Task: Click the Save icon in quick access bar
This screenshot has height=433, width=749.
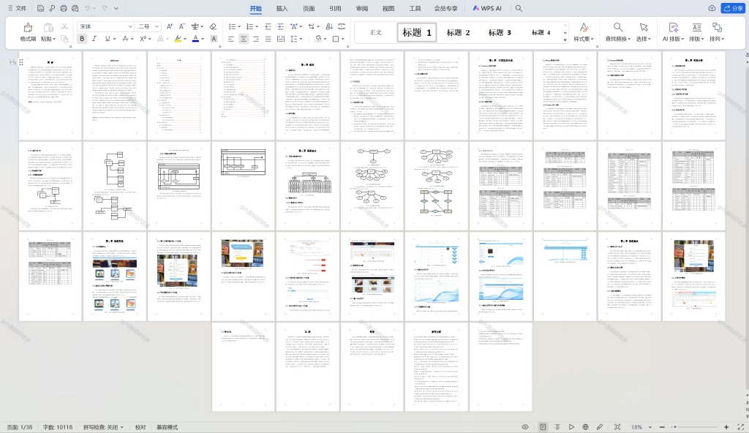Action: pyautogui.click(x=41, y=8)
